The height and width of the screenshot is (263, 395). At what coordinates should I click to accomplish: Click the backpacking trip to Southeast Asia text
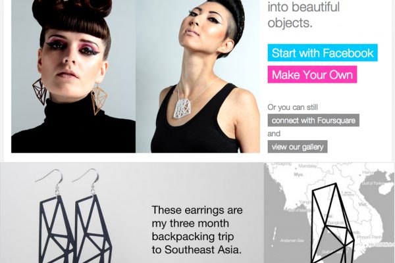point(197,229)
